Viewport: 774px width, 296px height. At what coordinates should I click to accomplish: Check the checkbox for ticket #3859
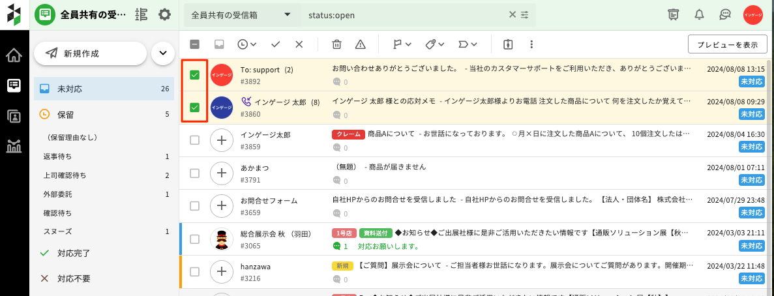(194, 140)
